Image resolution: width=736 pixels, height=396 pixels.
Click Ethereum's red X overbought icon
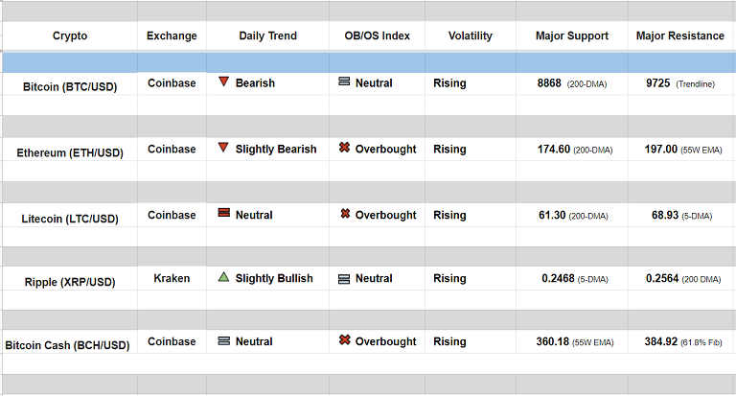coord(344,149)
